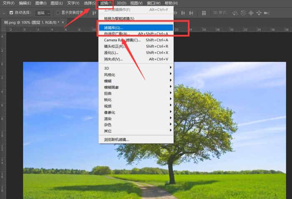Close the 树.png document tab
Viewport: 292px width, 199px height.
[x=63, y=22]
